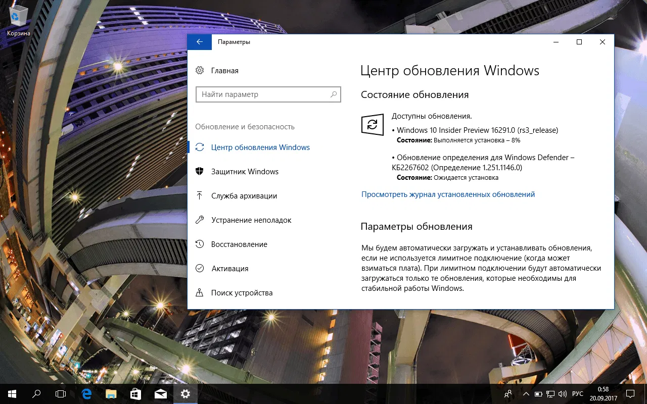This screenshot has width=647, height=404.
Task: Open Активация settings
Action: (x=229, y=268)
